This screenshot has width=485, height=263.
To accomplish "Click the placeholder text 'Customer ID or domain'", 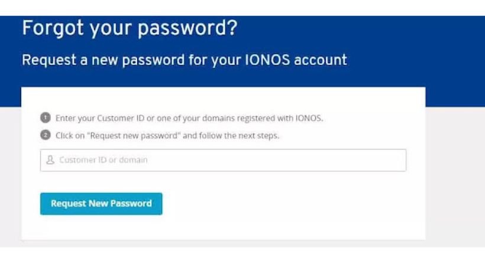I will click(x=104, y=160).
